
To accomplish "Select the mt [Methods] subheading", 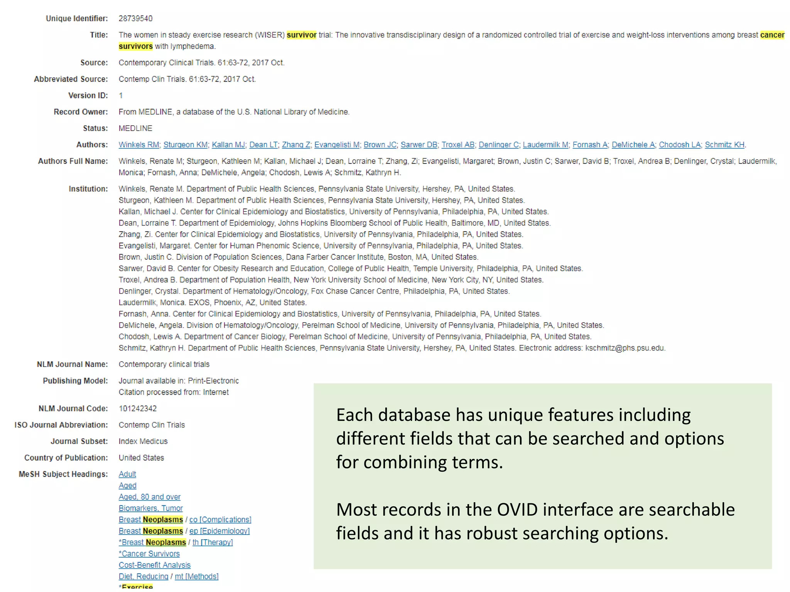I will click(x=197, y=577).
